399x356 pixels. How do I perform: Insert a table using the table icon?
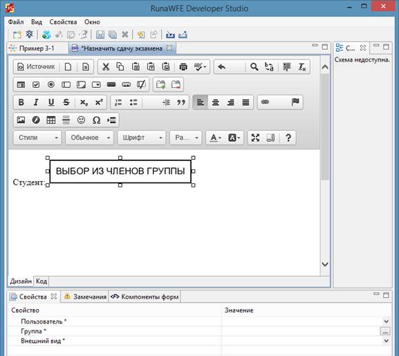click(51, 120)
